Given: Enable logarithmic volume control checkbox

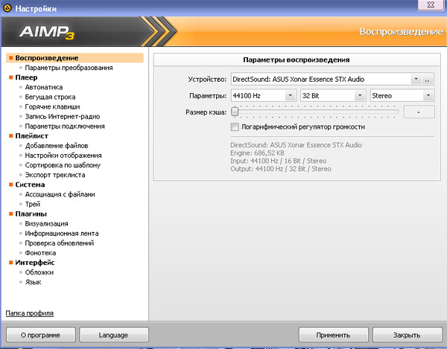Looking at the screenshot, I should pos(235,127).
